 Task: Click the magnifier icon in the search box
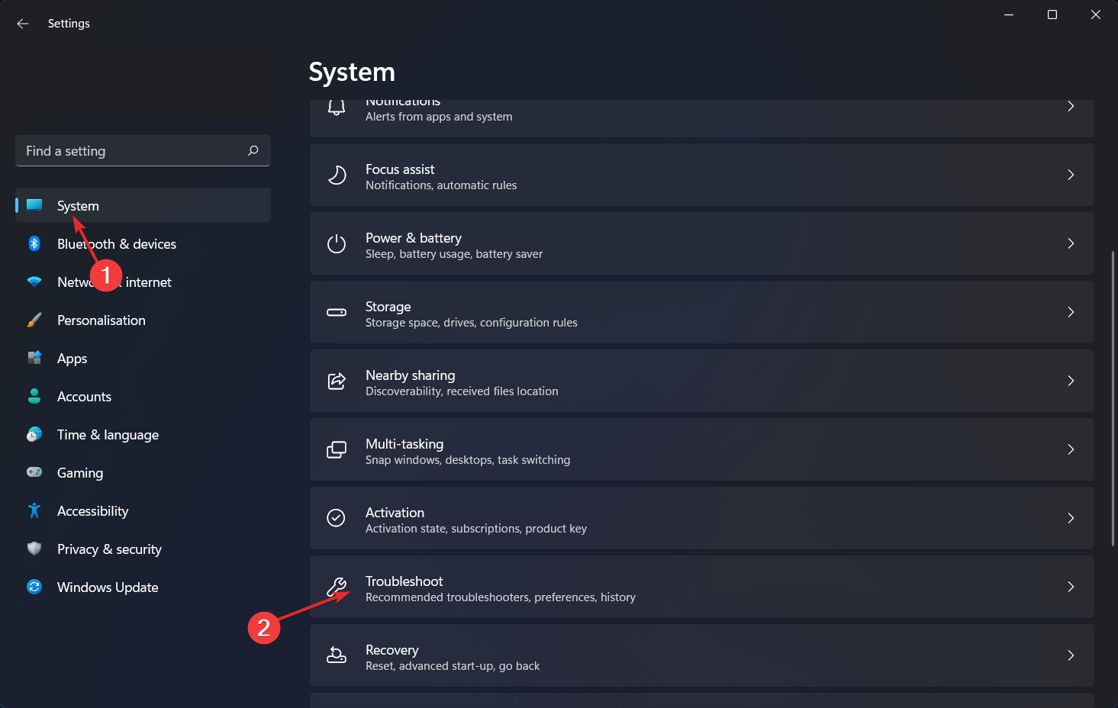(x=253, y=150)
